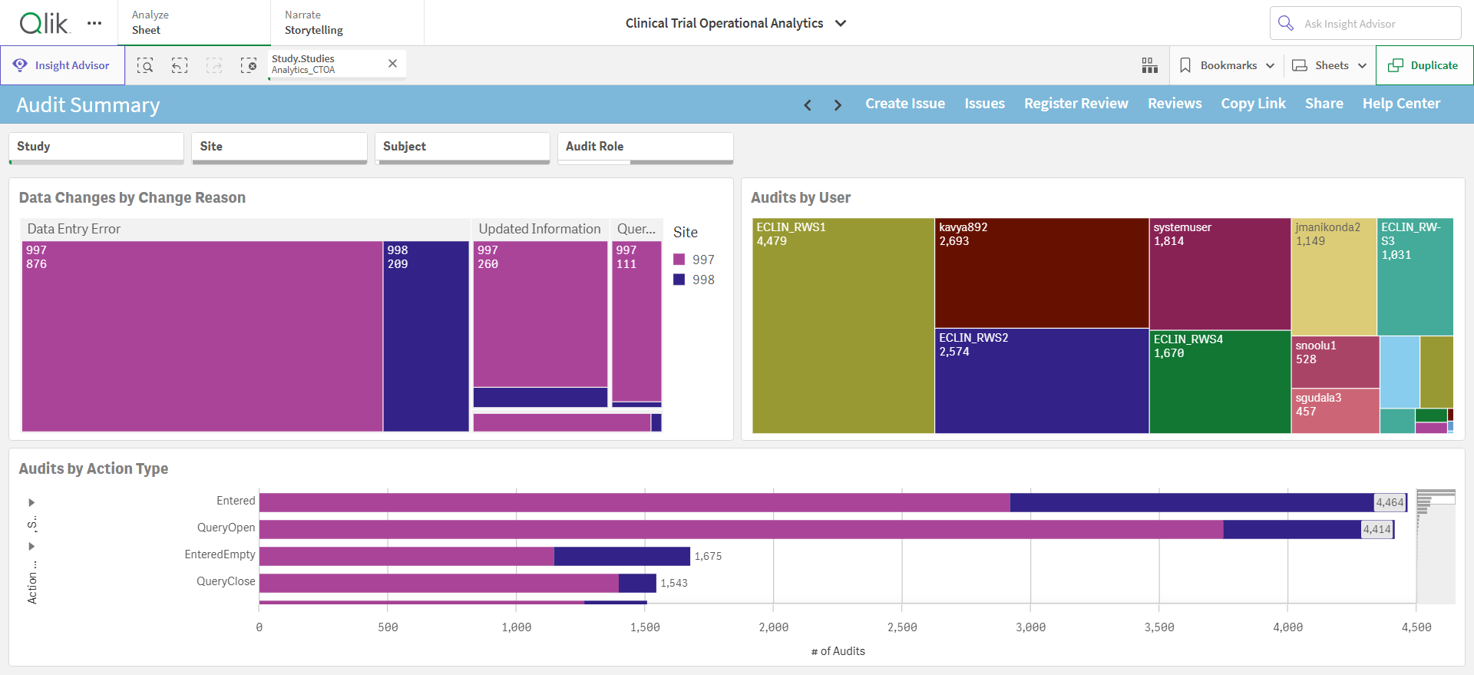Expand the Clinical Trial Operational Analytics menu

[x=735, y=23]
